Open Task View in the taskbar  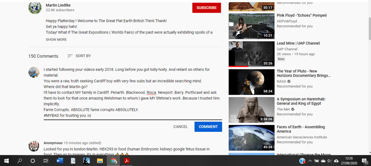[x=46, y=161]
